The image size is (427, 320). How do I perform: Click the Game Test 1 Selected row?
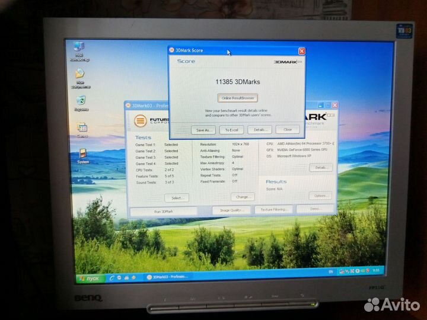point(157,145)
